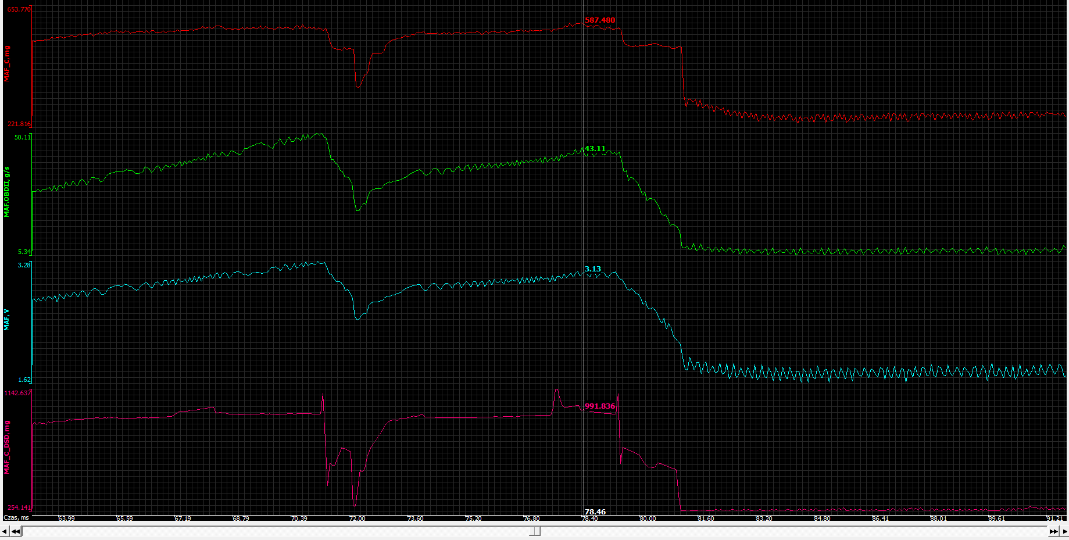This screenshot has height=540, width=1069.
Task: Click the double-arrow fast forward button
Action: click(x=1053, y=531)
